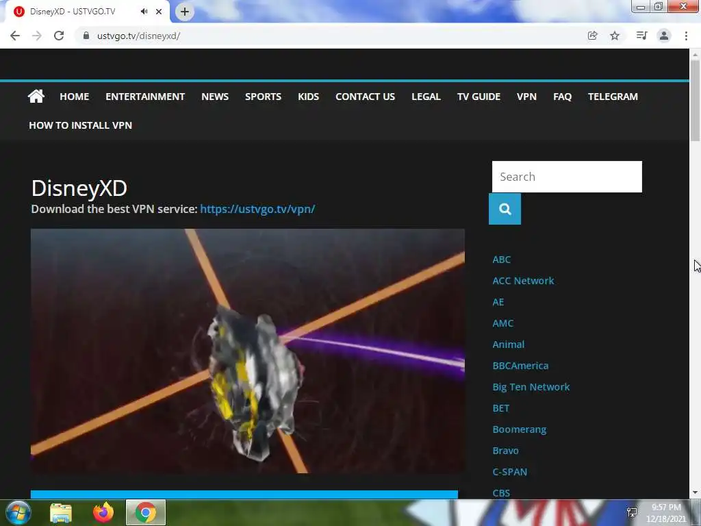Click the browser forward arrow
The height and width of the screenshot is (526, 701).
[x=37, y=36]
